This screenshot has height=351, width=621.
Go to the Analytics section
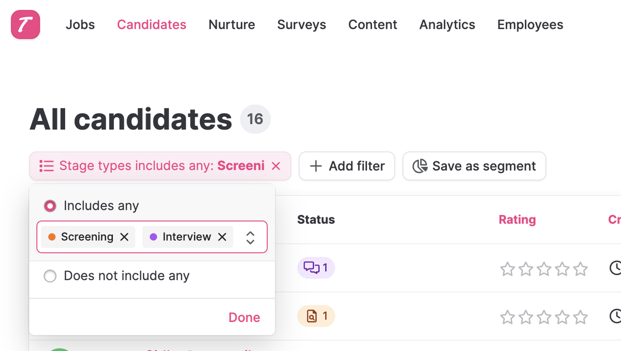447,25
